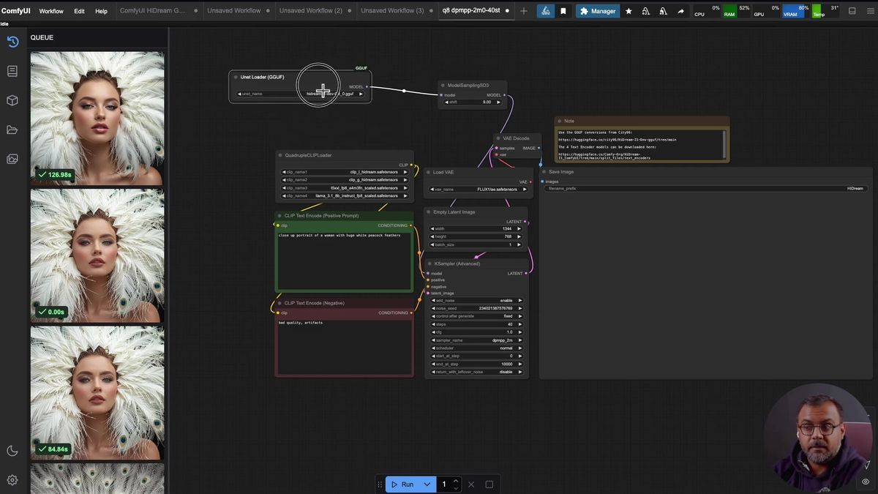Toggle add_noise enable option
This screenshot has width=878, height=494.
pos(476,300)
